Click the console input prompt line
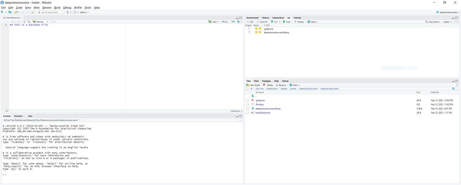 coord(122,174)
